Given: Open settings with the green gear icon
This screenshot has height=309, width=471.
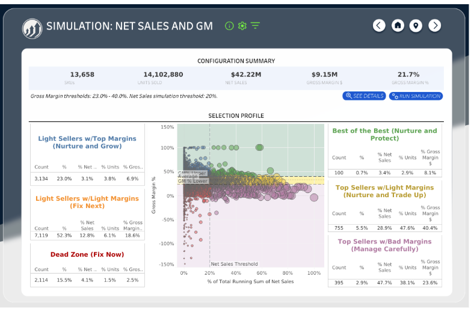Looking at the screenshot, I should point(242,26).
